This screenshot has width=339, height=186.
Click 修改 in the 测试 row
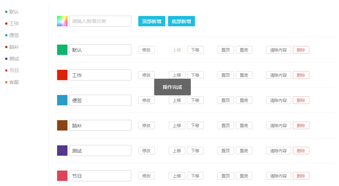point(146,151)
